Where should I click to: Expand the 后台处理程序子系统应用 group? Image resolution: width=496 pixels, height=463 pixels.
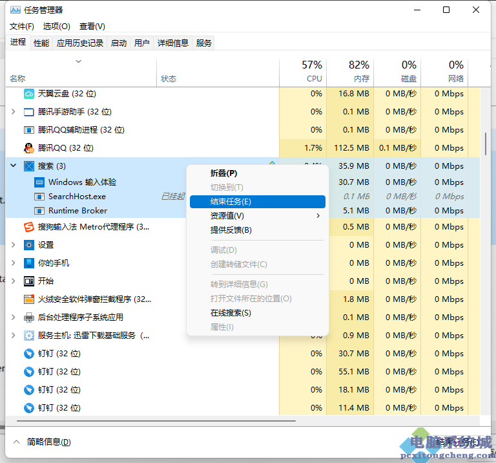click(x=14, y=317)
